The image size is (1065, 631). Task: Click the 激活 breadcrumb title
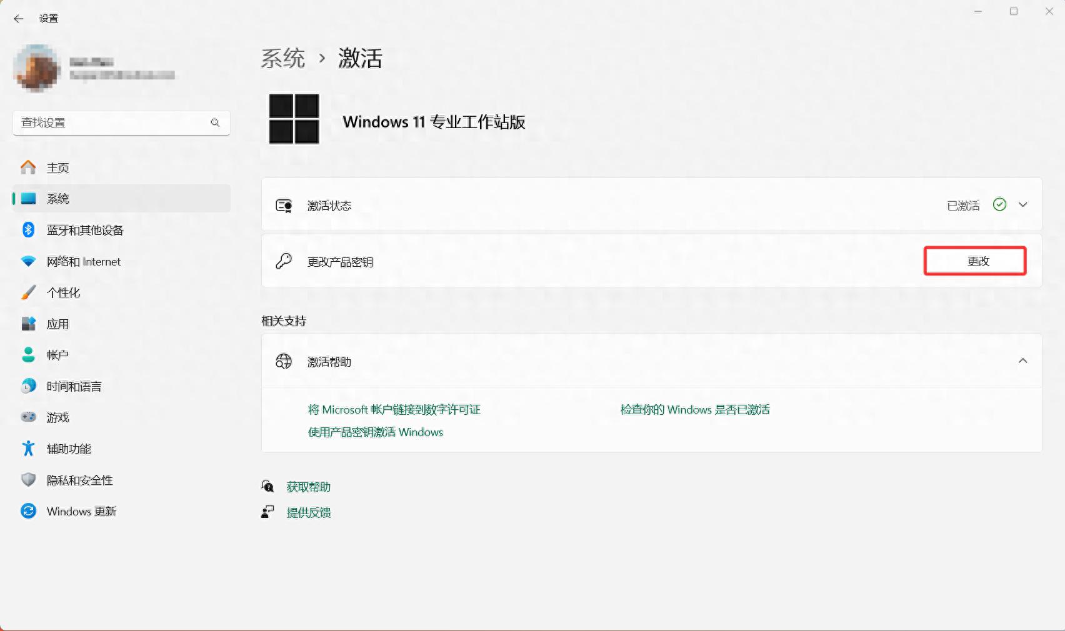click(x=360, y=59)
